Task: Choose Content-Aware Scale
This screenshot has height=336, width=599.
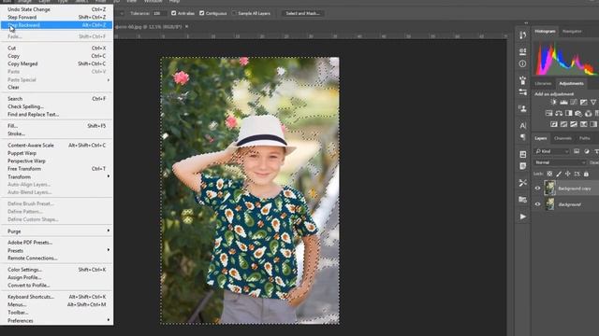Action: (x=56, y=146)
